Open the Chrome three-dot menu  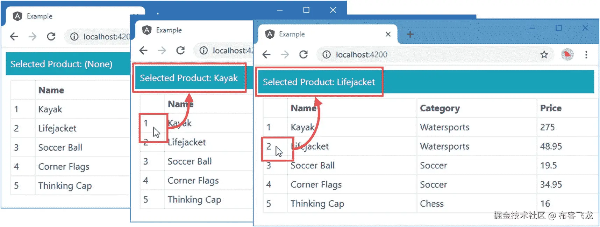point(586,55)
